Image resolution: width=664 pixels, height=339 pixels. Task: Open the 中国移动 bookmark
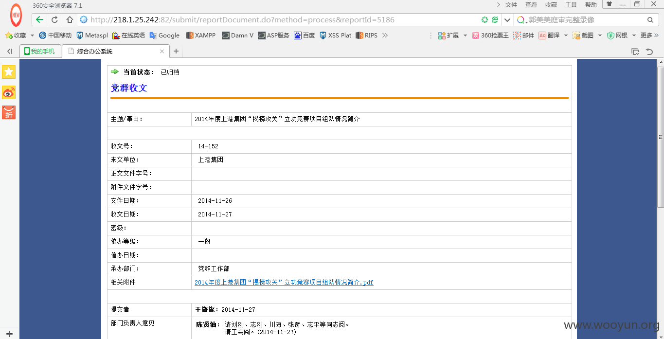coord(55,36)
